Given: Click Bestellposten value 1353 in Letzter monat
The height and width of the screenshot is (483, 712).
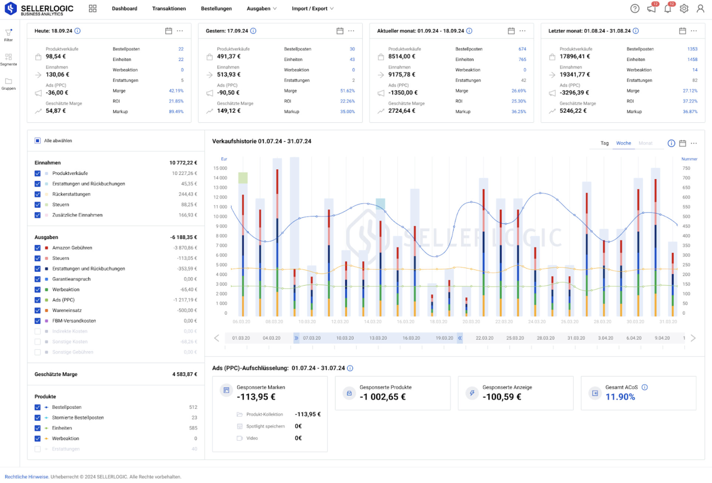Looking at the screenshot, I should point(692,49).
